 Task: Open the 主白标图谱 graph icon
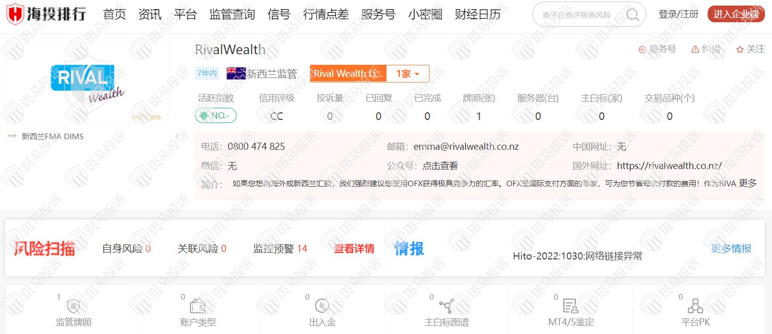coord(446,306)
